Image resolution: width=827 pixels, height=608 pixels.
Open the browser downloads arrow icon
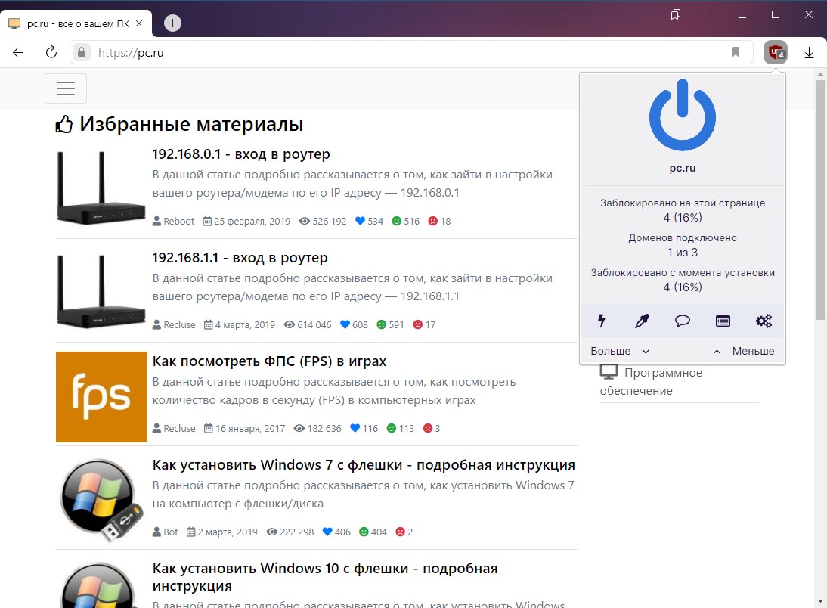pyautogui.click(x=809, y=52)
